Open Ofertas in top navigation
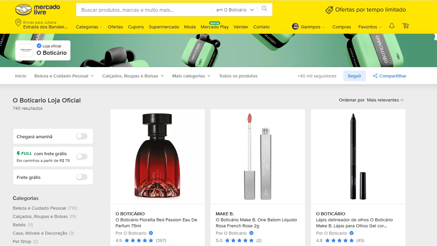Screen dimensions: 437x246 pos(115,27)
